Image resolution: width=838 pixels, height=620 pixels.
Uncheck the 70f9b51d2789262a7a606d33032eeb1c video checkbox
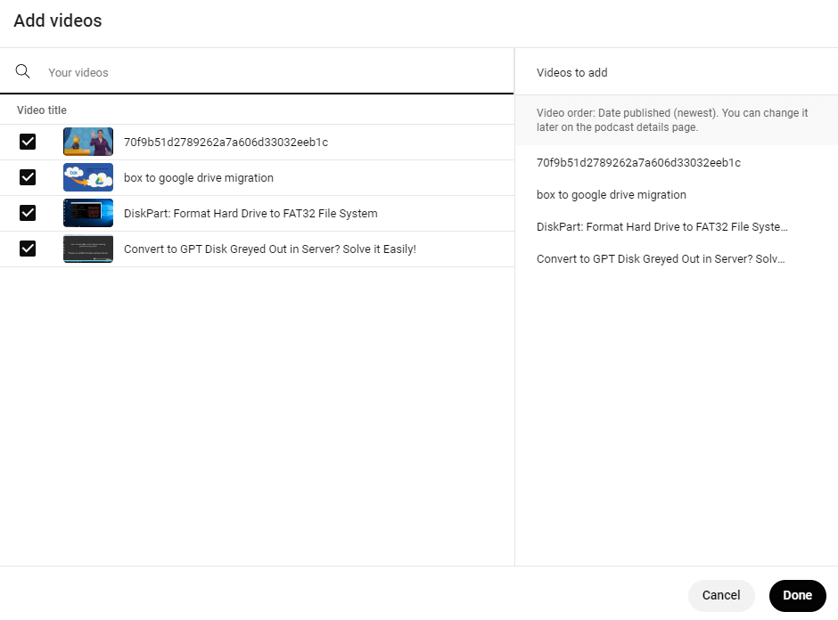[28, 142]
